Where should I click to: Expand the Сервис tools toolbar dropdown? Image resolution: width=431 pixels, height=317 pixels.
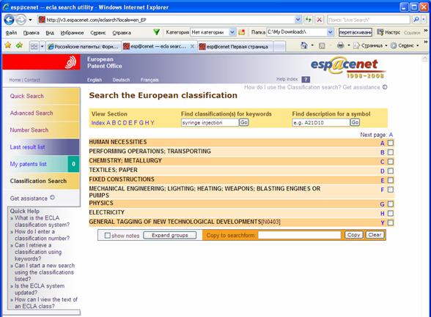point(418,45)
